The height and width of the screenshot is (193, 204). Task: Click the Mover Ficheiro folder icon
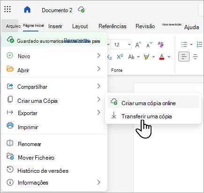pos(10,156)
